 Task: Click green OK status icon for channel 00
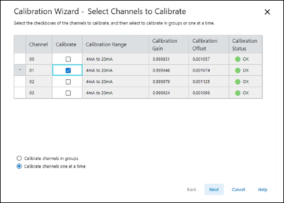[x=238, y=59]
